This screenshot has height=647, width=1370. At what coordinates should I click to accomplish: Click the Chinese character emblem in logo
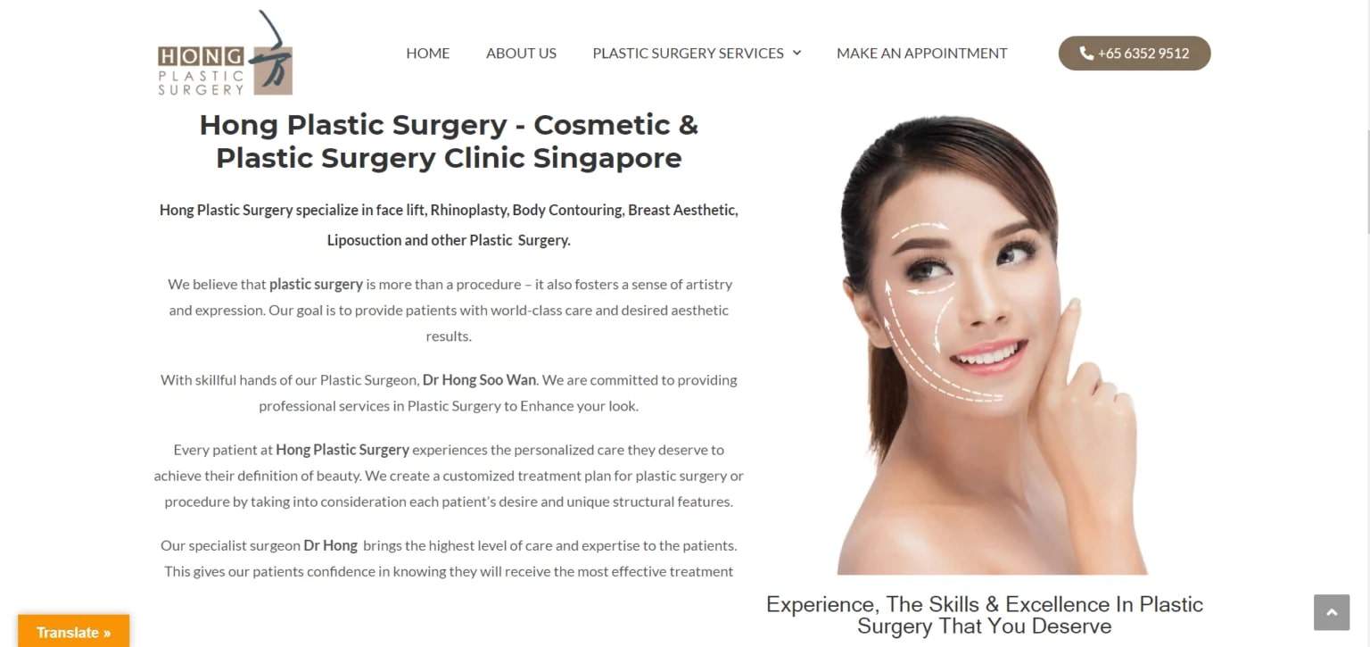(271, 54)
